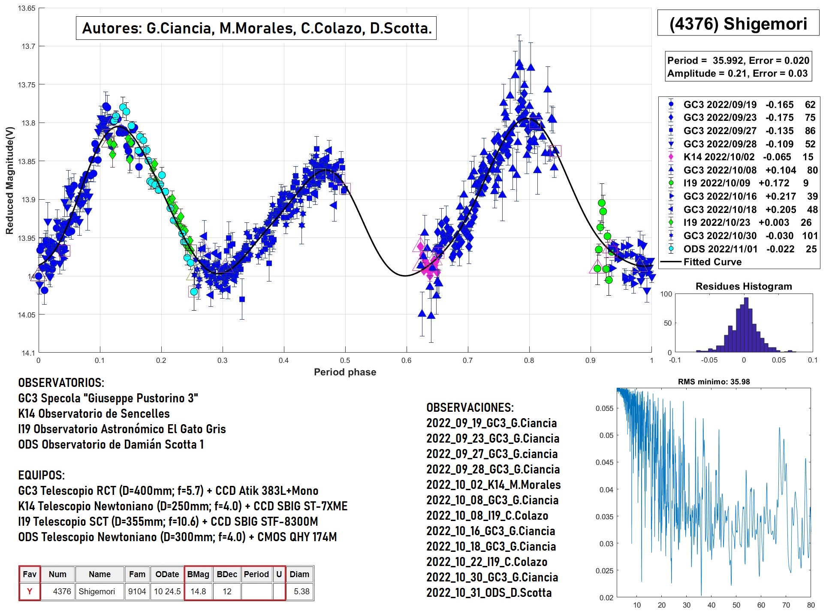Click the green diamond marker for I19 2022/10/23
Screen dimensions: 826x614
[x=671, y=222]
